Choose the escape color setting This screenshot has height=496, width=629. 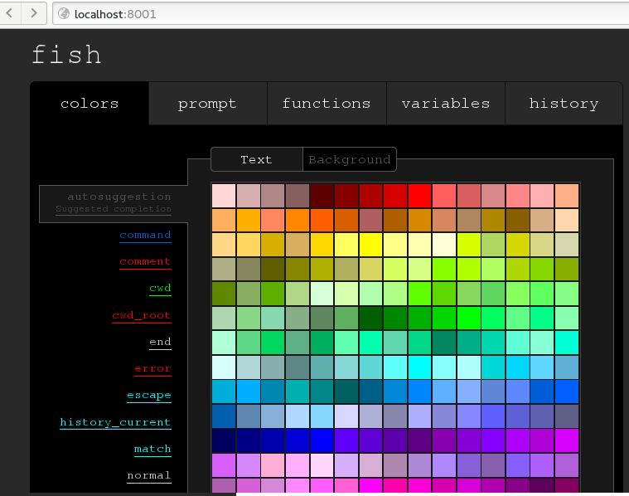click(x=149, y=396)
